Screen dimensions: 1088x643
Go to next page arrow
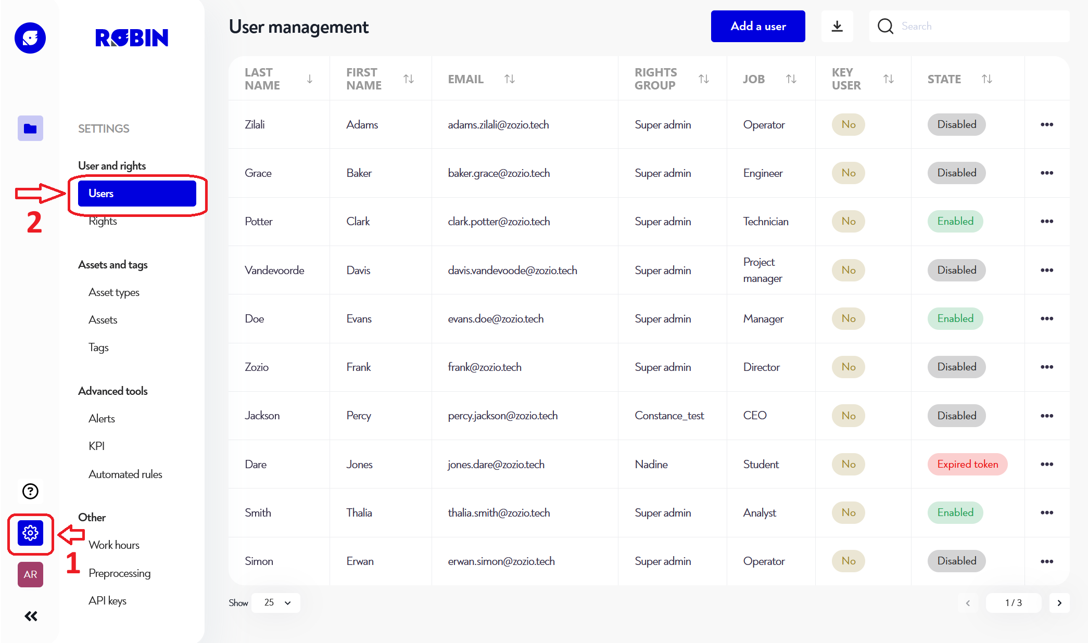tap(1059, 603)
